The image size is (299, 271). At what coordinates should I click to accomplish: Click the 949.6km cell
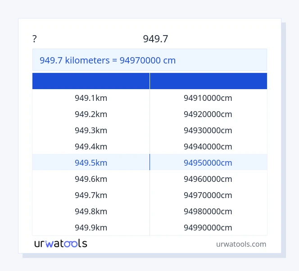pos(91,179)
